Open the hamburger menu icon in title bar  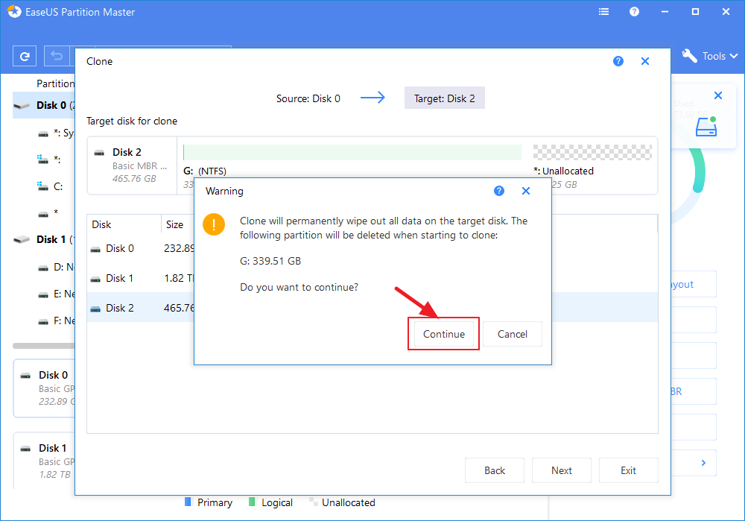point(603,12)
